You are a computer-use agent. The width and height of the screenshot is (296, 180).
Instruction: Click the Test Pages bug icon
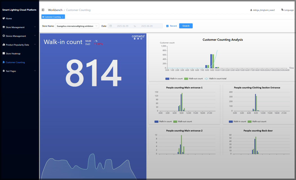point(4,71)
